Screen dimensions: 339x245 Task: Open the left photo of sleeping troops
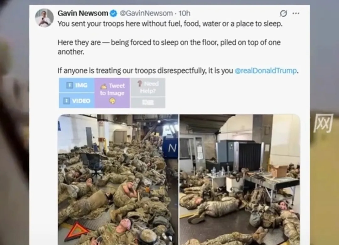118,180
